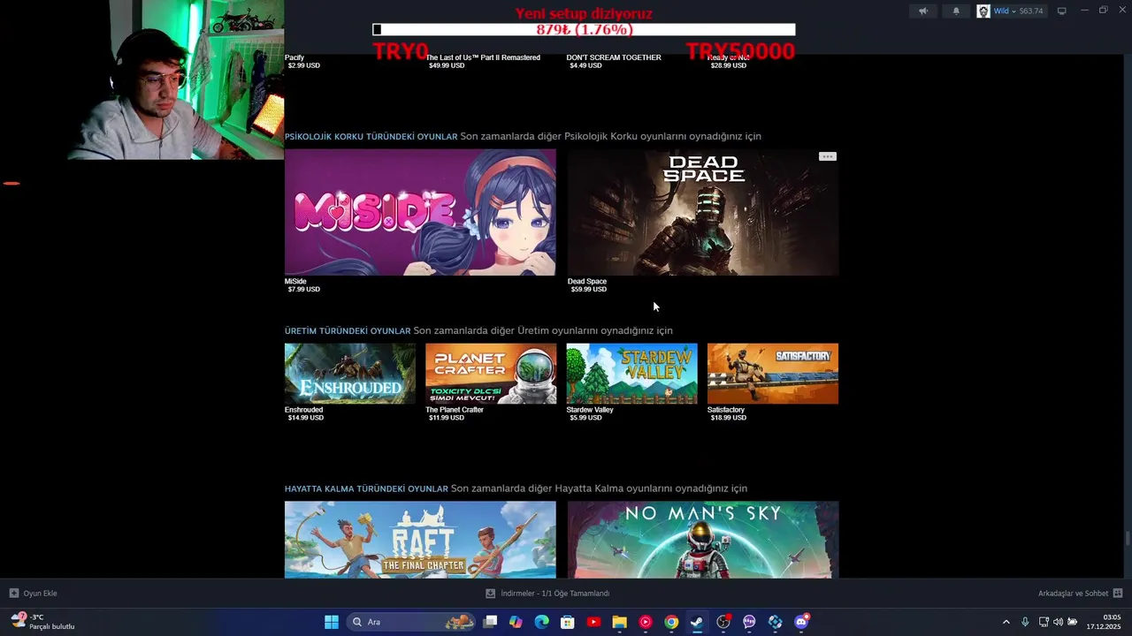Open İndirmeler downloads status
The width and height of the screenshot is (1132, 636).
coord(547,594)
